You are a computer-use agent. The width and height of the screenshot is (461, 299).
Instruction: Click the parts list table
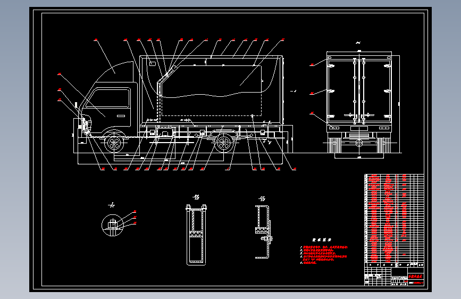tap(394, 221)
